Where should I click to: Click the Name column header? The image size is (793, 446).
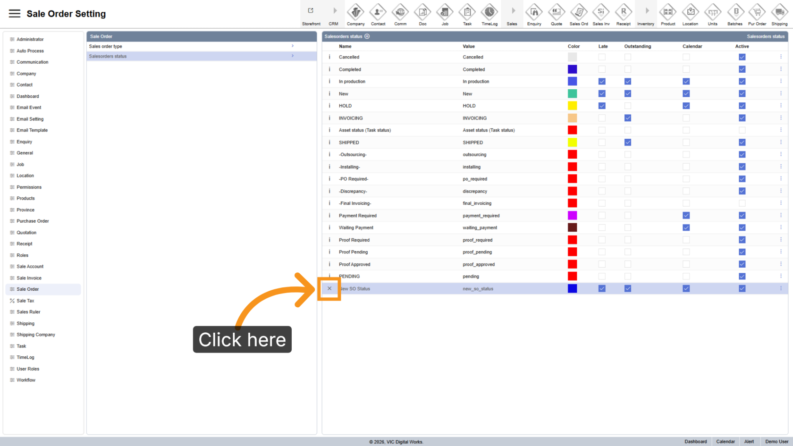(x=345, y=46)
